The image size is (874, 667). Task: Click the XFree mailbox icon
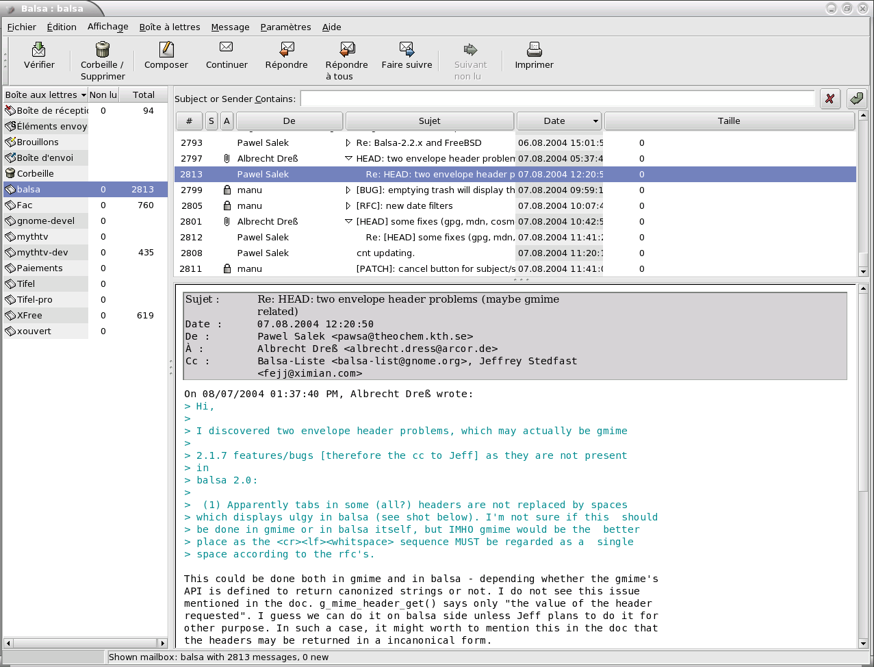click(10, 315)
